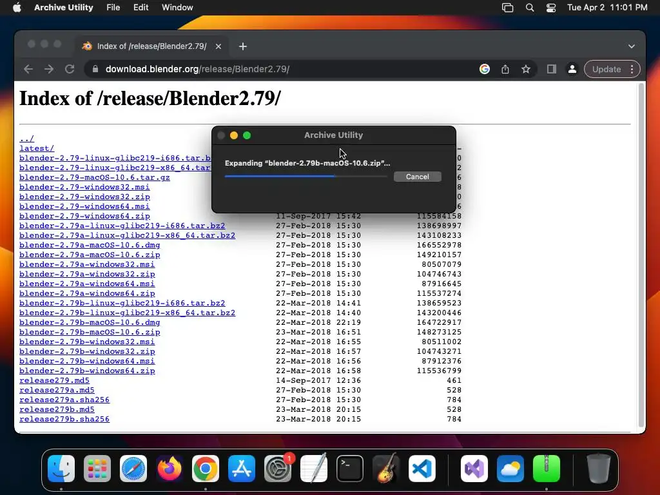Click the page vertical scrollbar

(x=641, y=255)
